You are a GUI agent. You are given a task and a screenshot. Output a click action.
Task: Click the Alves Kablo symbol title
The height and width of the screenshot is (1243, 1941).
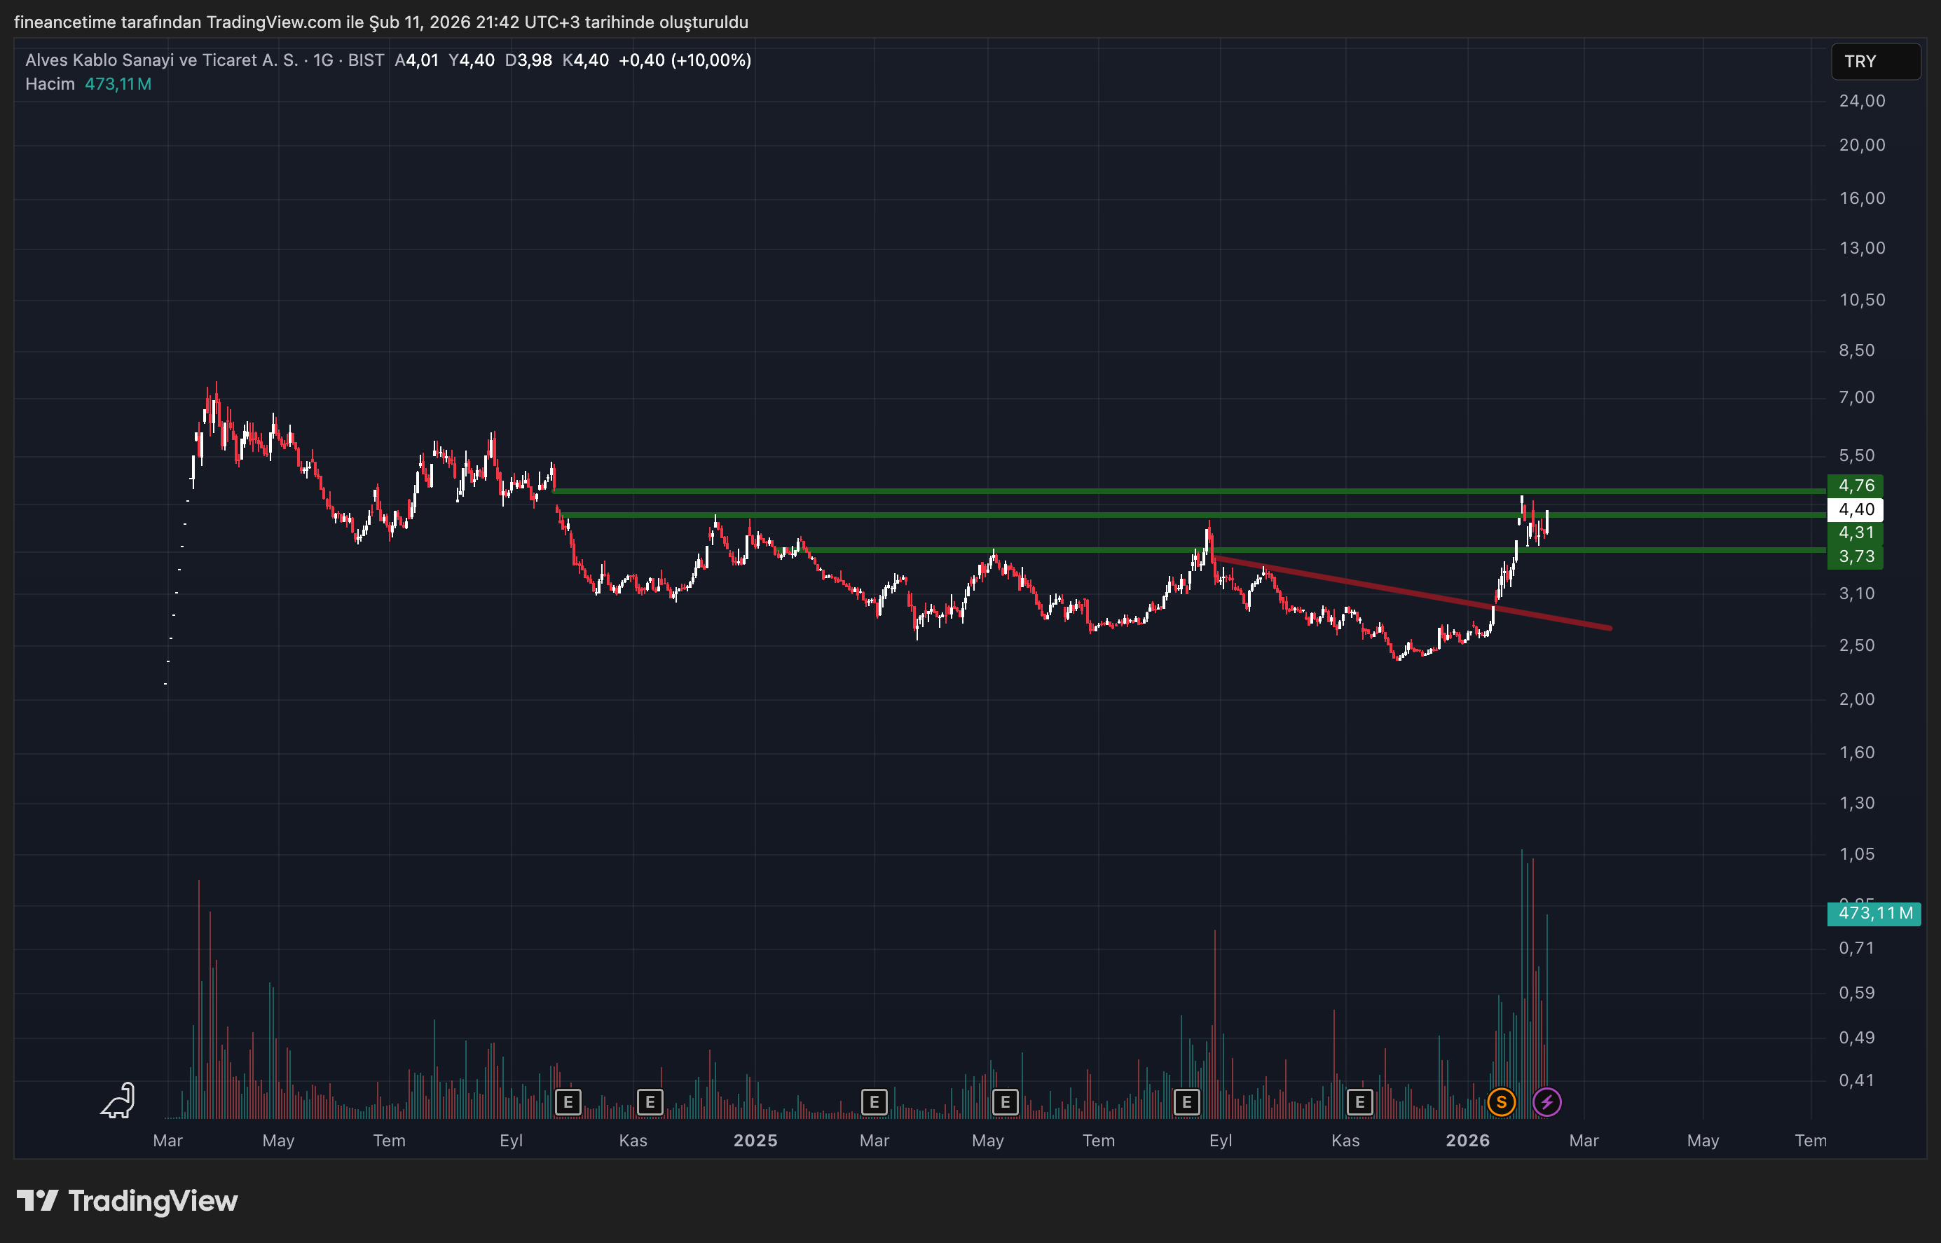(161, 60)
